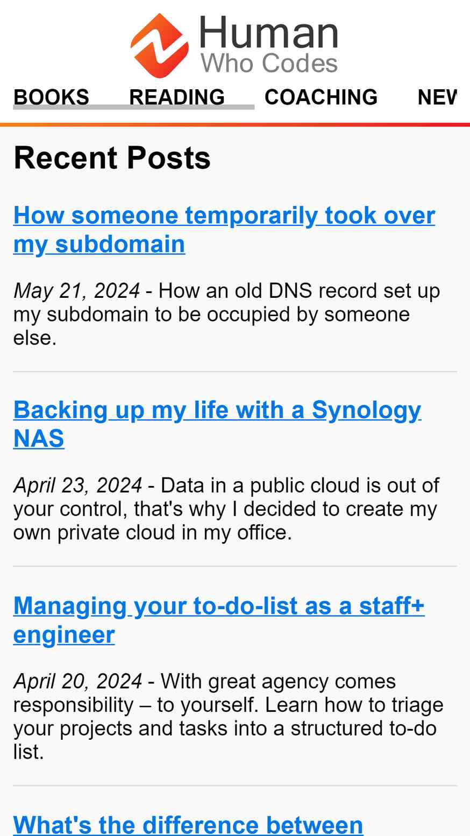Click the orange Human Who Codes logo icon
Viewport: 470px width, 836px height.
(160, 45)
